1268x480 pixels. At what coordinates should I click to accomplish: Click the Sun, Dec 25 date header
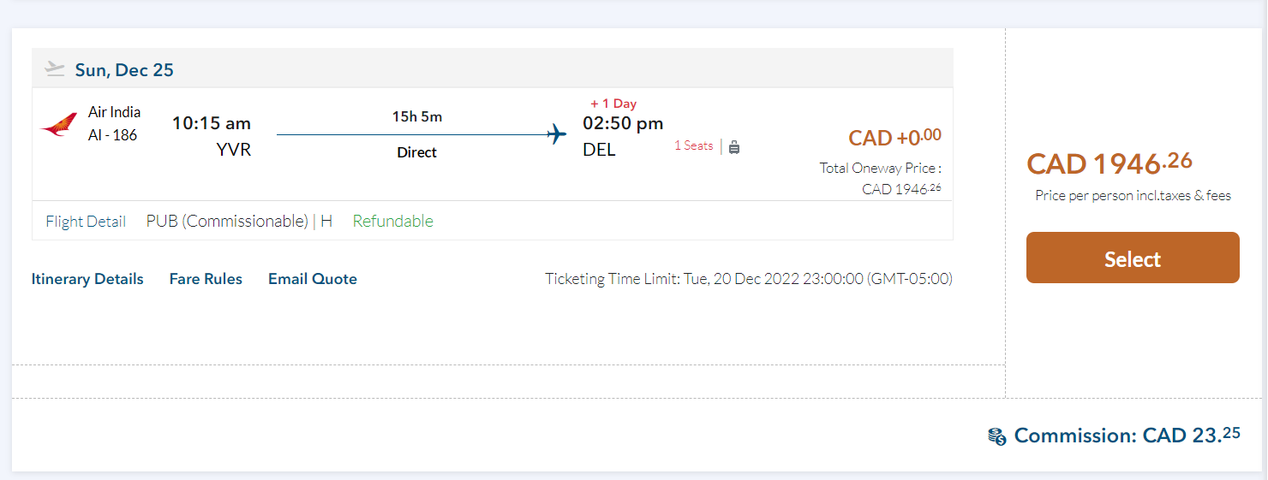tap(124, 70)
